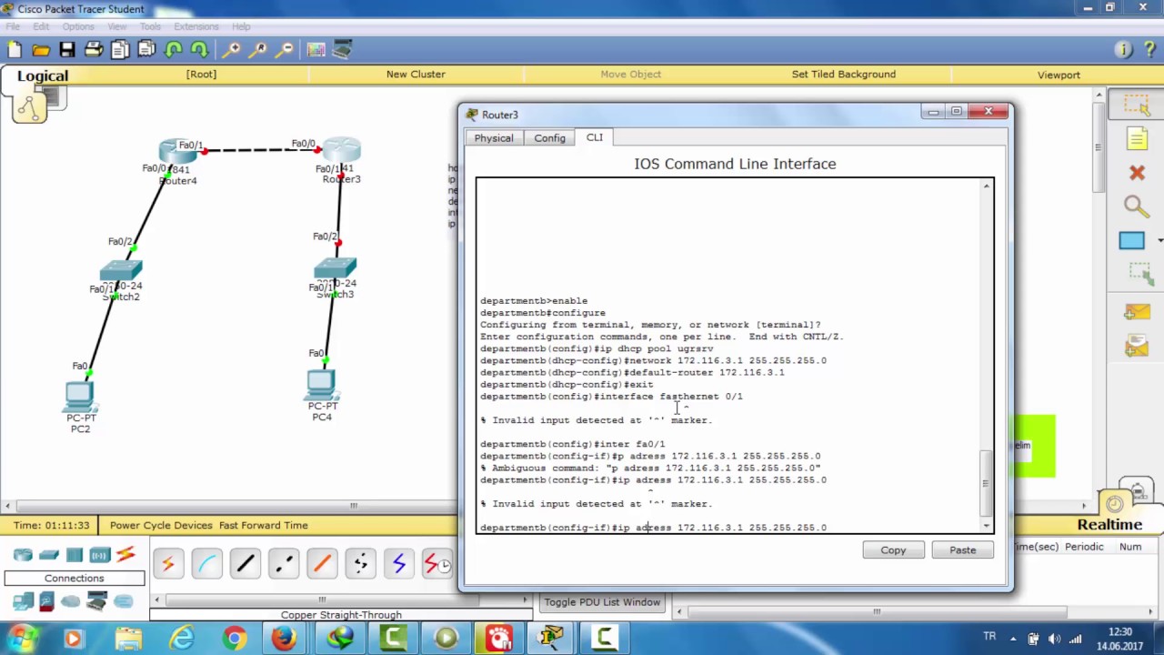Screen dimensions: 1164x655
Task: Open the shape tool dropdown arrow
Action: [x=1159, y=240]
